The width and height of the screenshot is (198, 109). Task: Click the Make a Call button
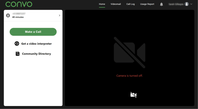(x=33, y=32)
